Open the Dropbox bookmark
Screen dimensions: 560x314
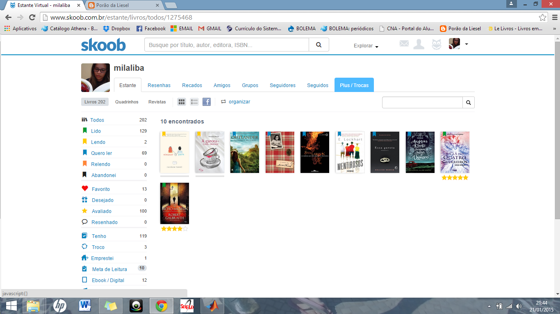117,29
